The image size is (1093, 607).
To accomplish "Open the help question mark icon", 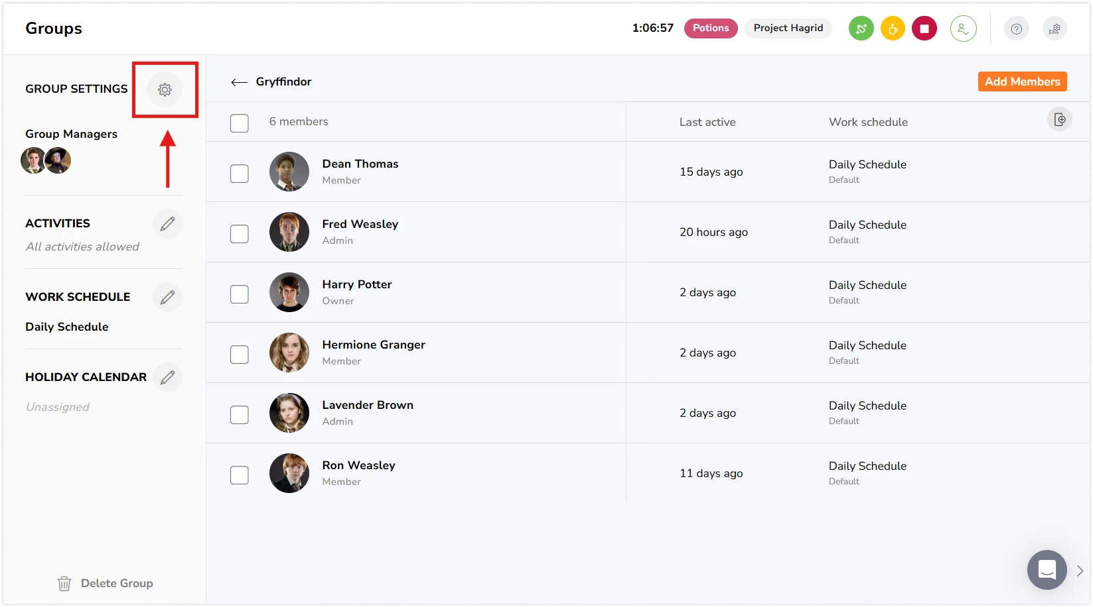I will 1016,28.
